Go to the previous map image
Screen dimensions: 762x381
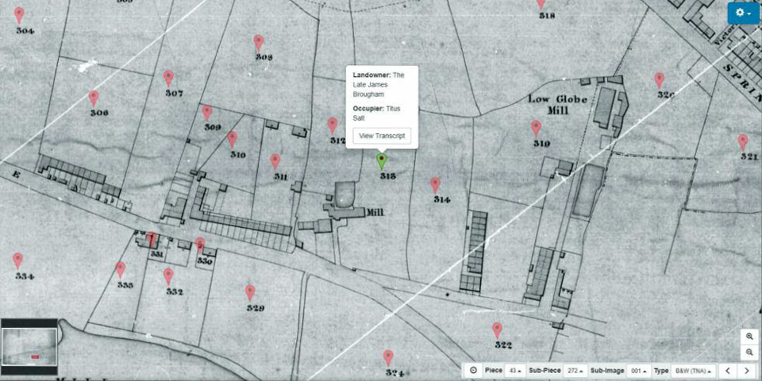click(728, 371)
